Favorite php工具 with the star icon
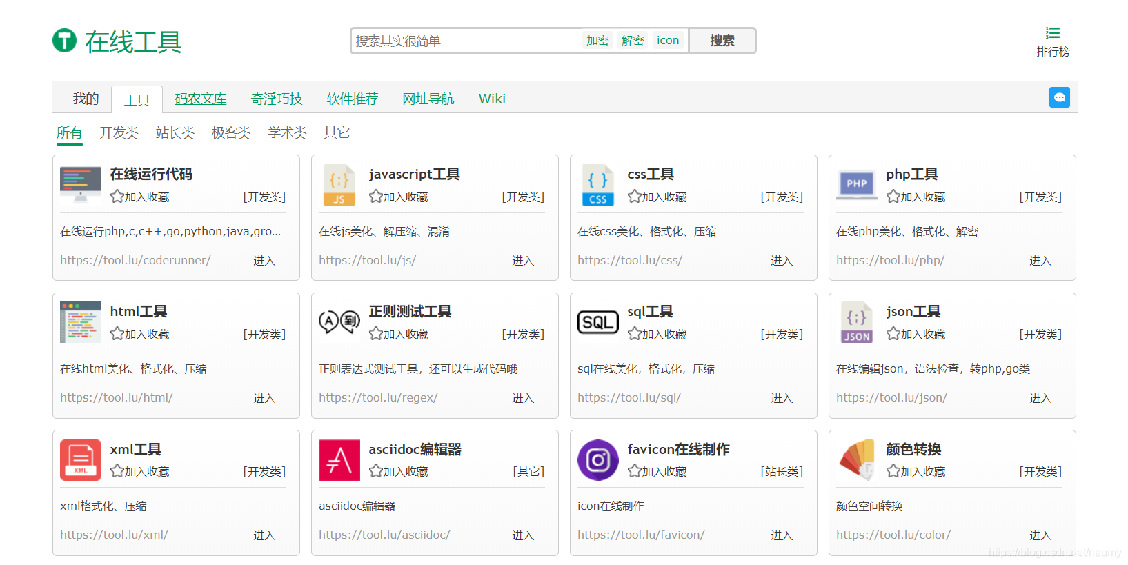The width and height of the screenshot is (1128, 565). pos(893,197)
